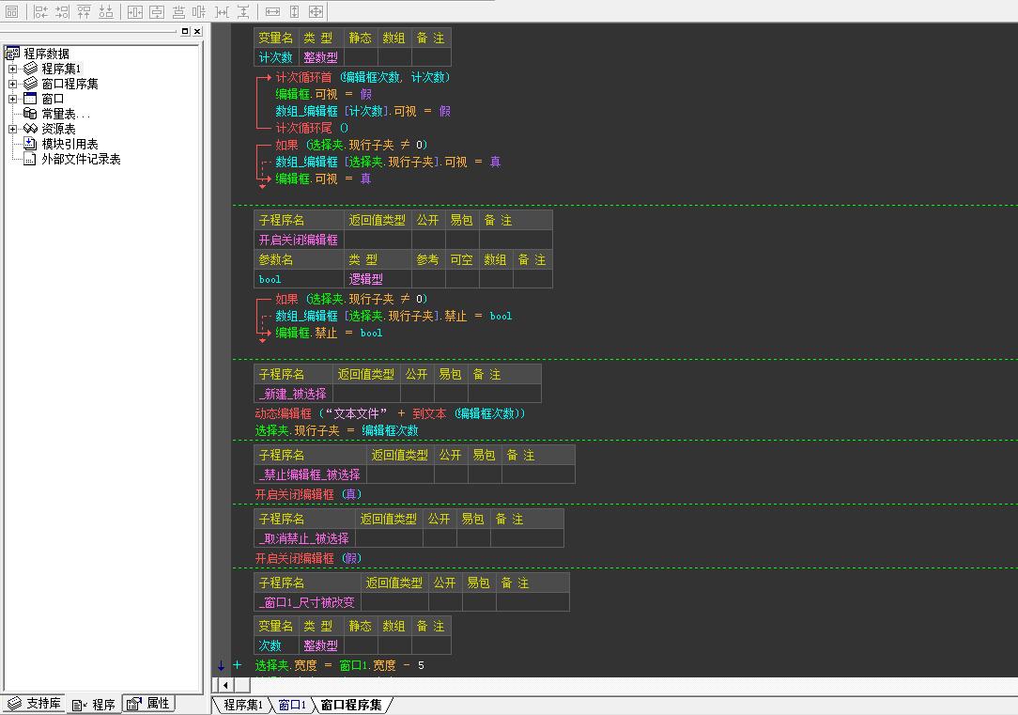Viewport: 1018px width, 715px height.
Task: Click the equal horizontal spacing icon
Action: 222,11
